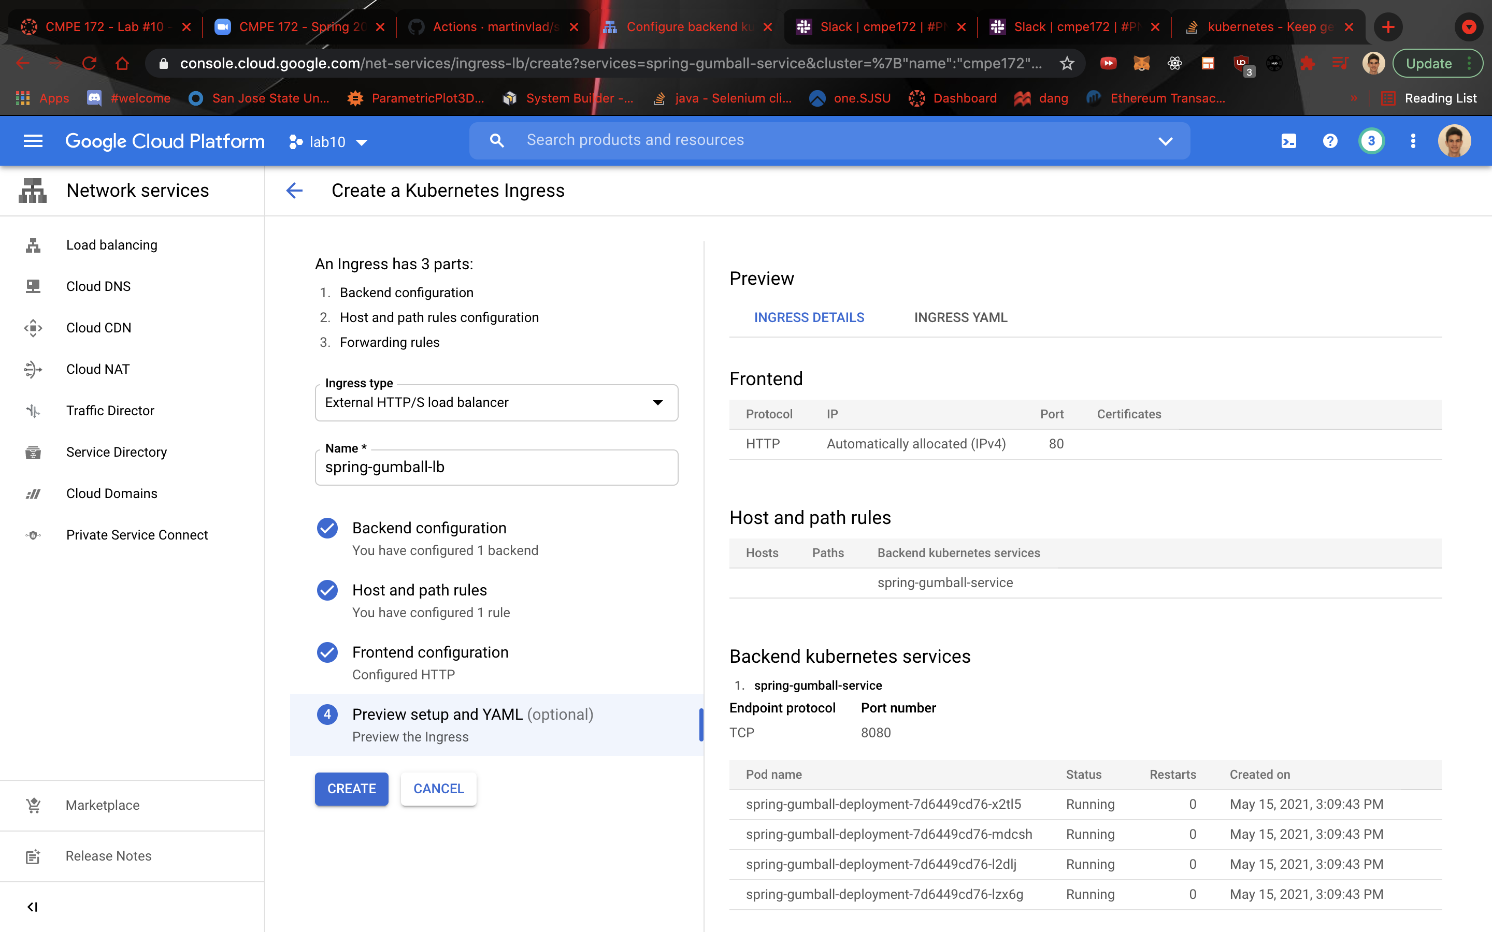Open the Cloud Shell terminal icon
The image size is (1492, 932).
pos(1288,141)
